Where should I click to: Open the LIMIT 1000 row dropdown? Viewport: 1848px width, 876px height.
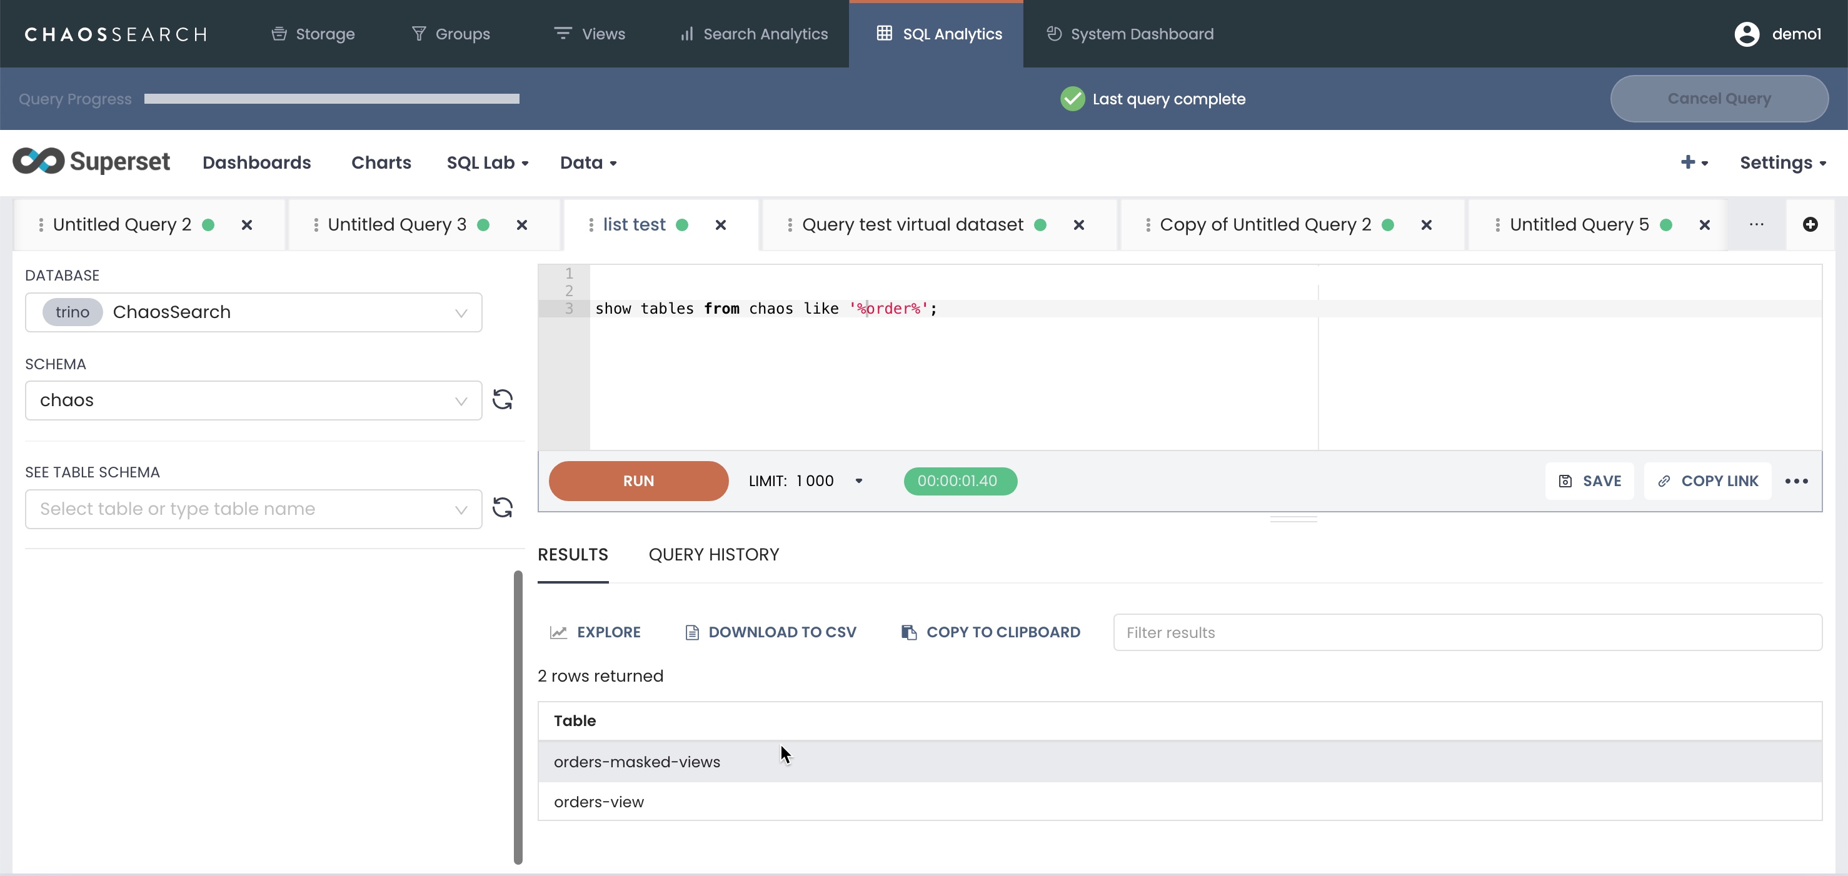click(x=859, y=481)
